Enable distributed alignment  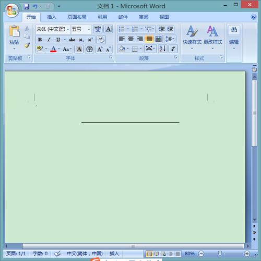(x=158, y=39)
